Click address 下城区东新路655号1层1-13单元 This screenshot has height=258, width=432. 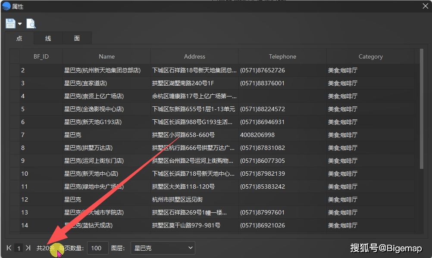click(194, 109)
